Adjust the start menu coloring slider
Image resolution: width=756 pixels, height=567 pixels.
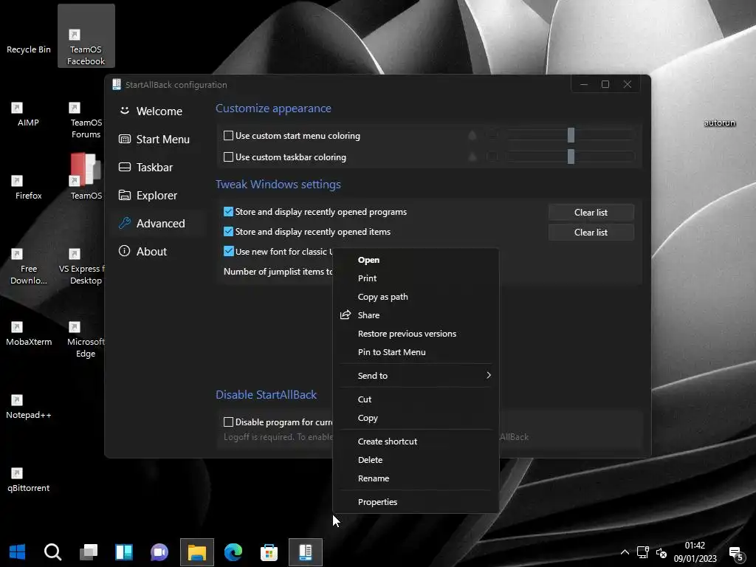(571, 135)
